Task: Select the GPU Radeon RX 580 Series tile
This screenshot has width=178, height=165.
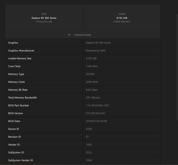Action: [44, 18]
